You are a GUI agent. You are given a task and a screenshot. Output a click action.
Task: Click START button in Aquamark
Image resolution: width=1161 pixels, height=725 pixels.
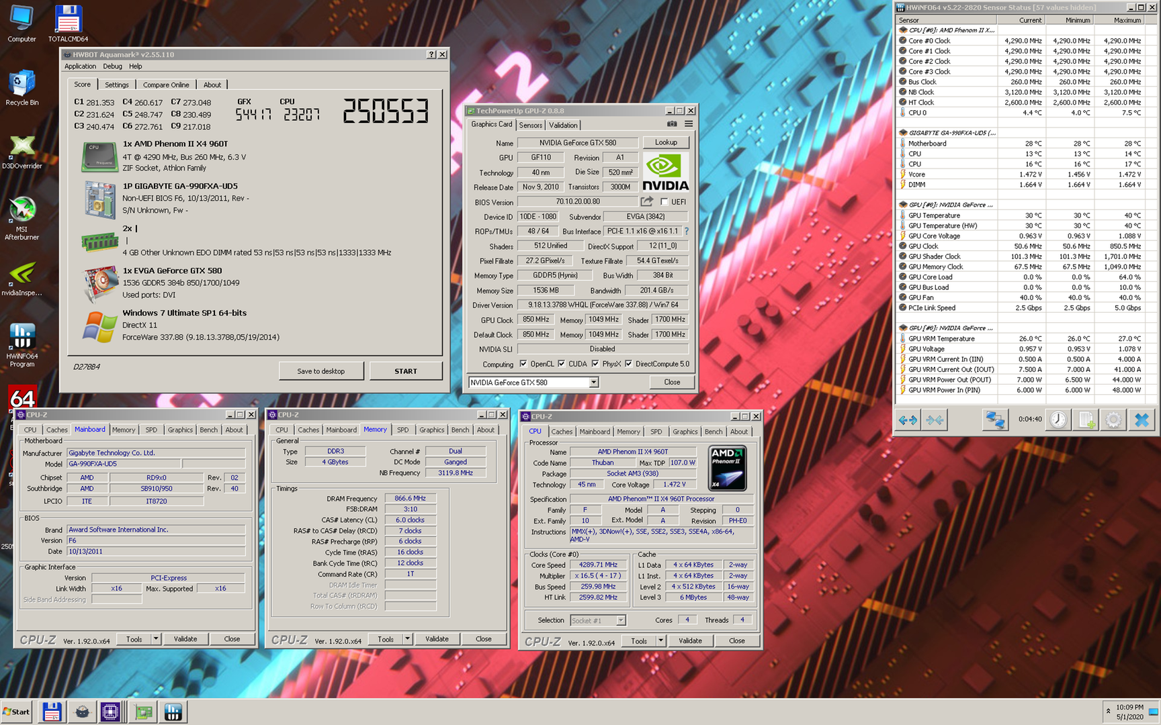406,371
